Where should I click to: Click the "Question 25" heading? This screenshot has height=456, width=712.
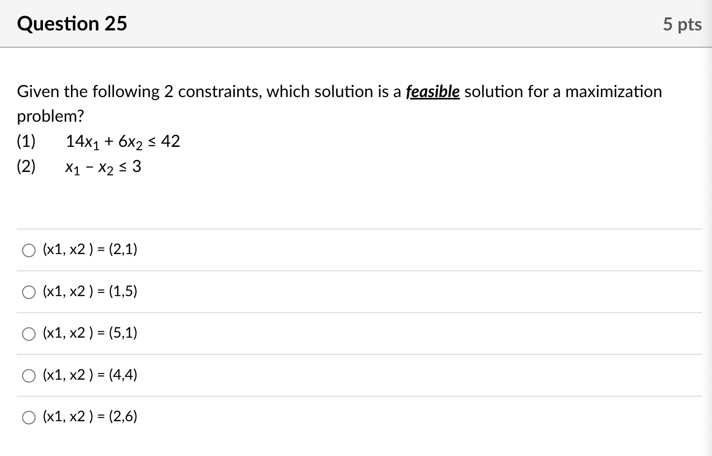72,24
